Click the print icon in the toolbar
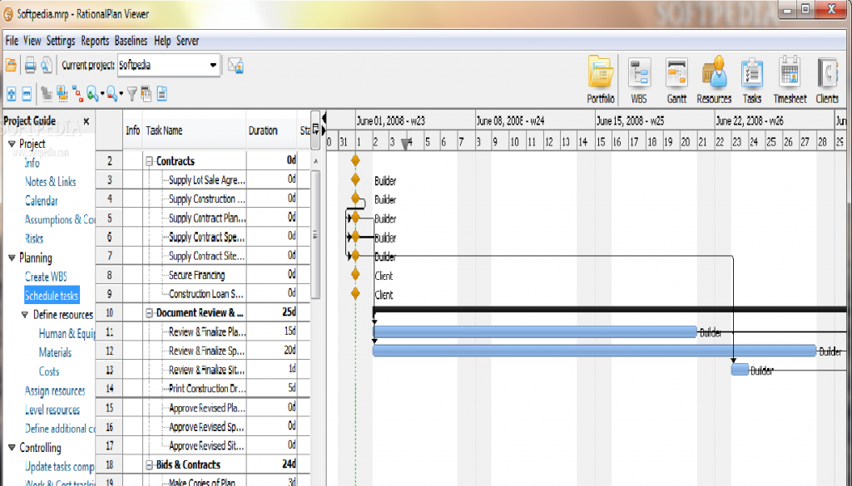This screenshot has width=852, height=486. pyautogui.click(x=31, y=65)
